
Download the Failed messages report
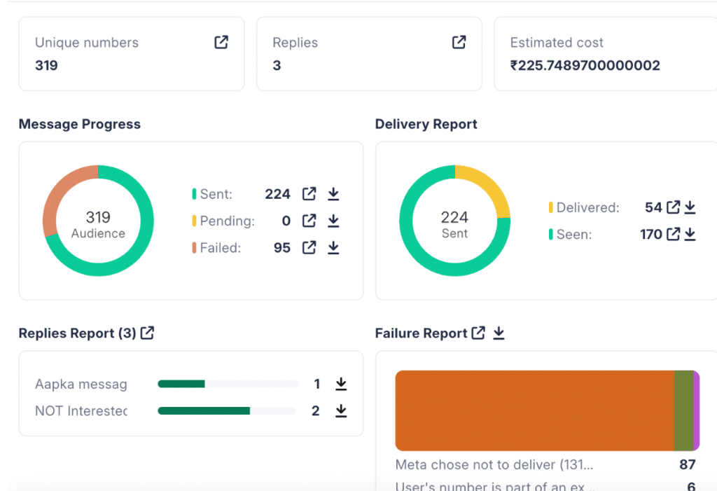coord(333,247)
